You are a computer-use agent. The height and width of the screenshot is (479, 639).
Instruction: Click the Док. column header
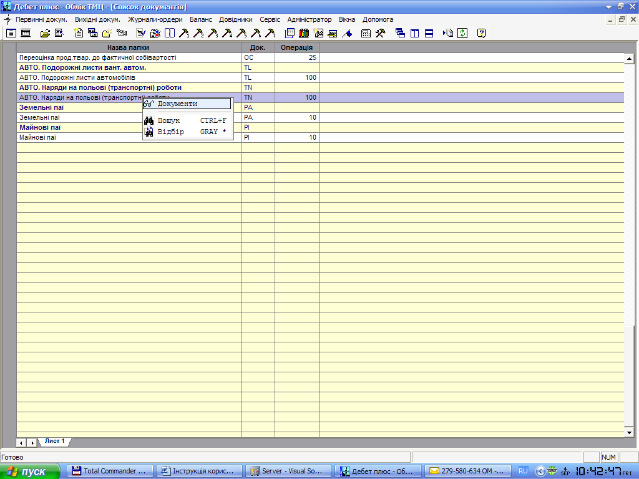(x=258, y=47)
